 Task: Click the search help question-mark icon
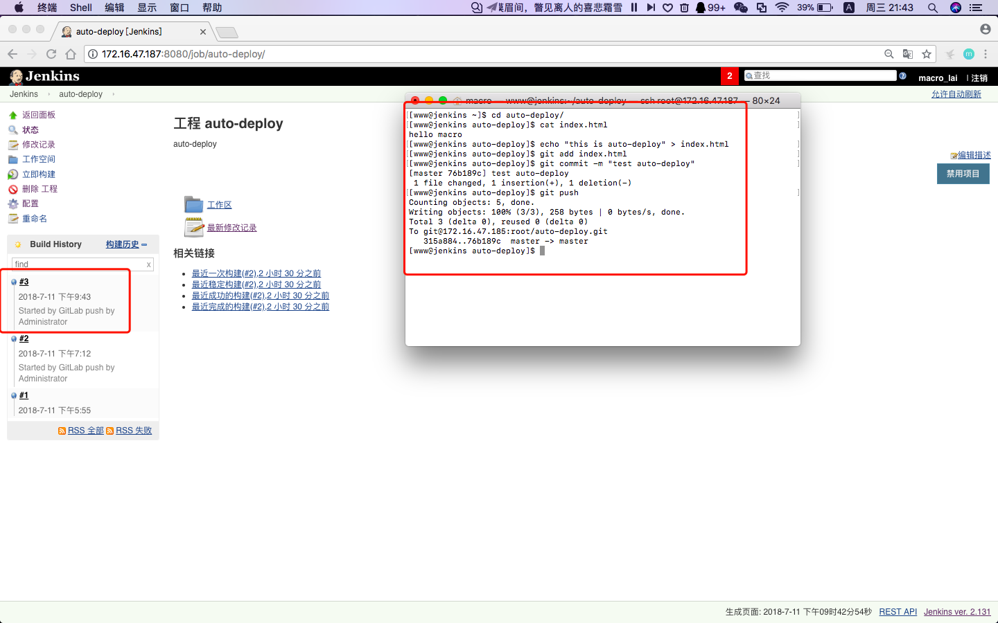click(x=902, y=76)
